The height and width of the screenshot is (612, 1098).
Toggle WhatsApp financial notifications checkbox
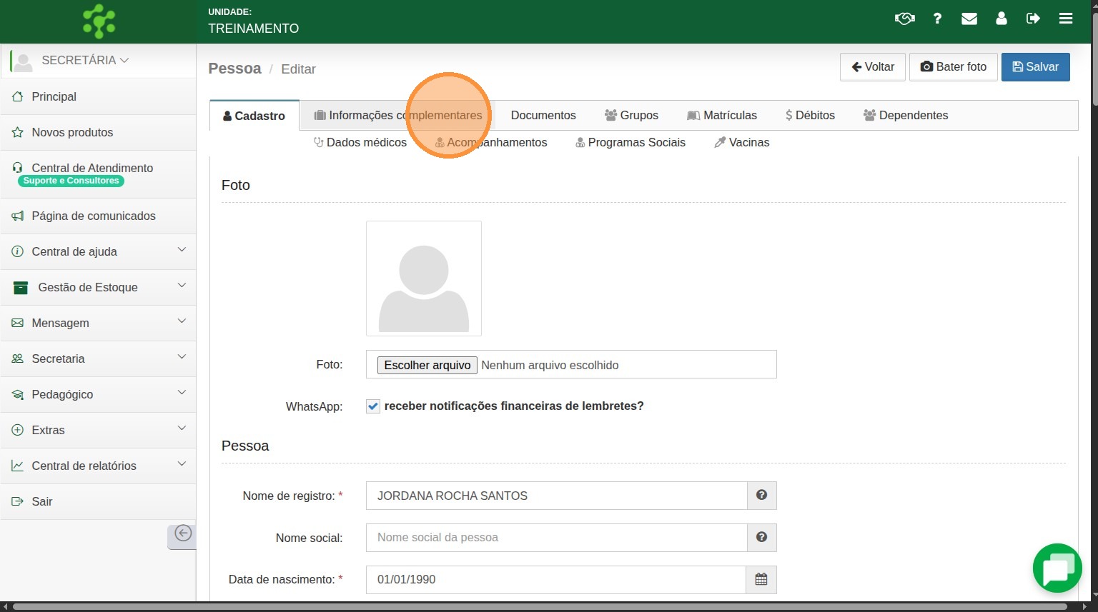(373, 406)
